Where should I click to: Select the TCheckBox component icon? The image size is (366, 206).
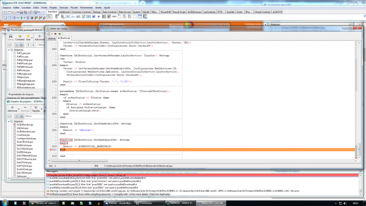(x=94, y=17)
